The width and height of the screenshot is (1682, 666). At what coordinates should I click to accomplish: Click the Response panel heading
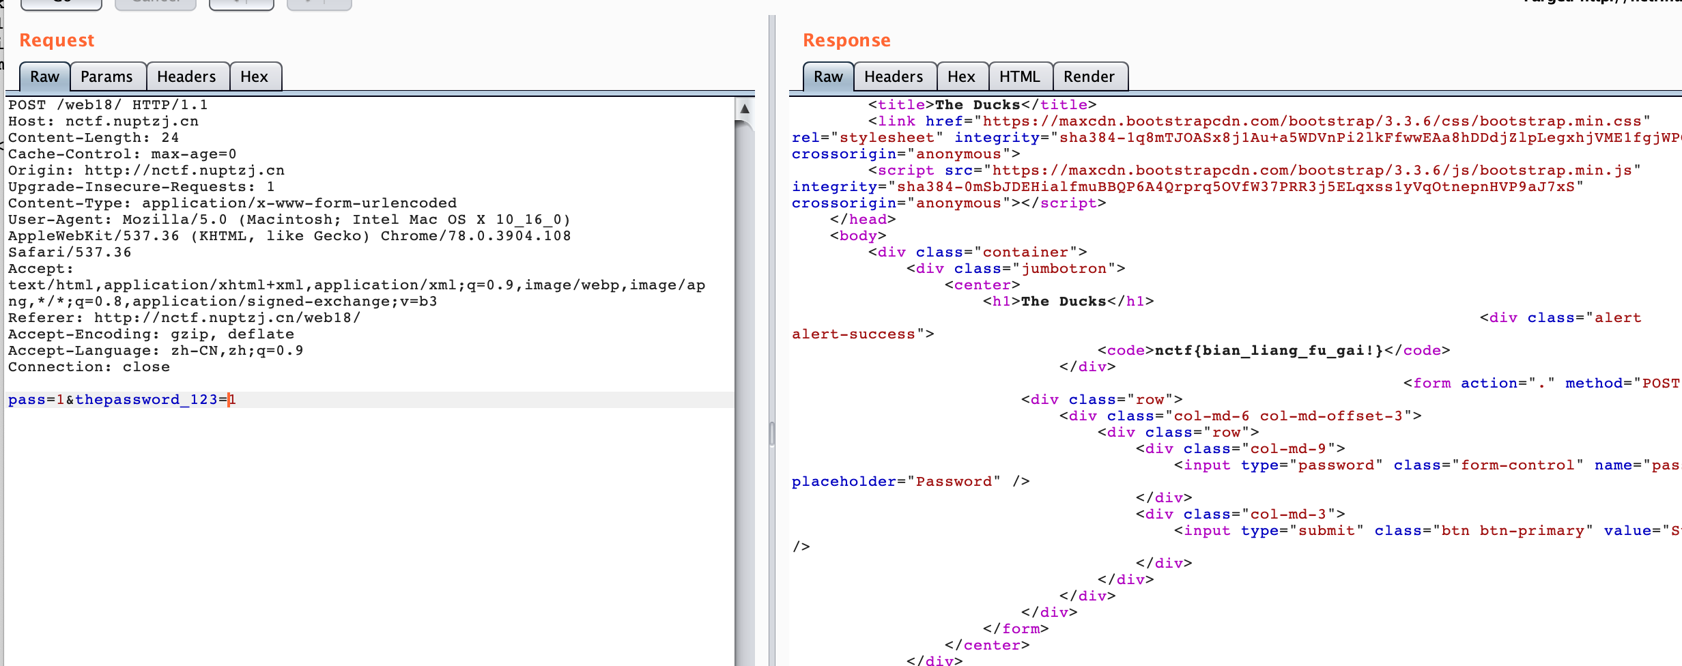click(846, 40)
